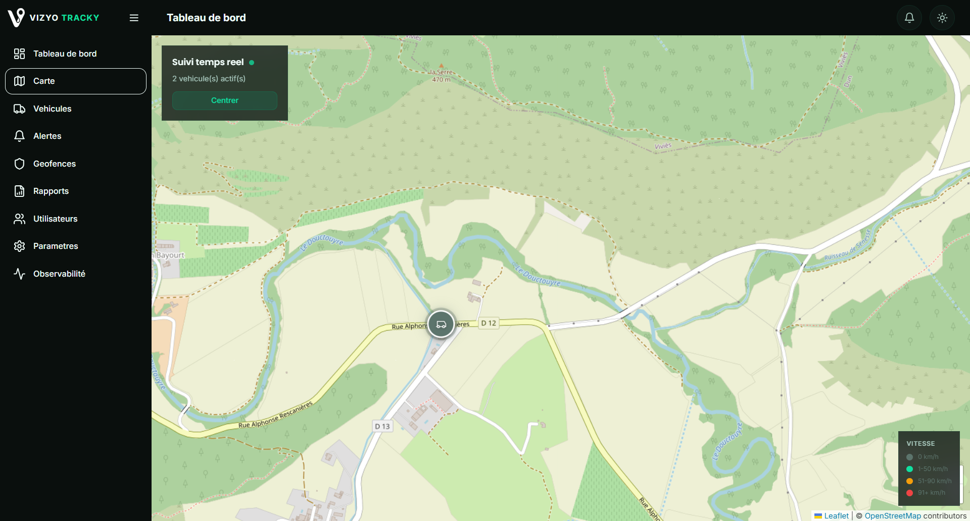
Task: Click Tableau de bord page title
Action: pos(206,18)
